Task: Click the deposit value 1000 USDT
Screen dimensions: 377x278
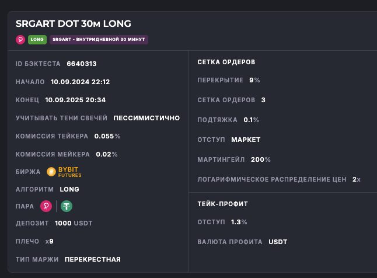Action: click(x=74, y=223)
